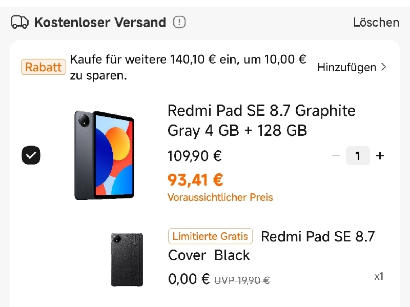This screenshot has width=410, height=307.
Task: Click the crossed-out UVP 19,90 € price
Action: [x=242, y=280]
